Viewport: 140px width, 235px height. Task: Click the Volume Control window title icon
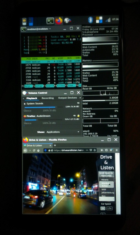tap(25, 93)
